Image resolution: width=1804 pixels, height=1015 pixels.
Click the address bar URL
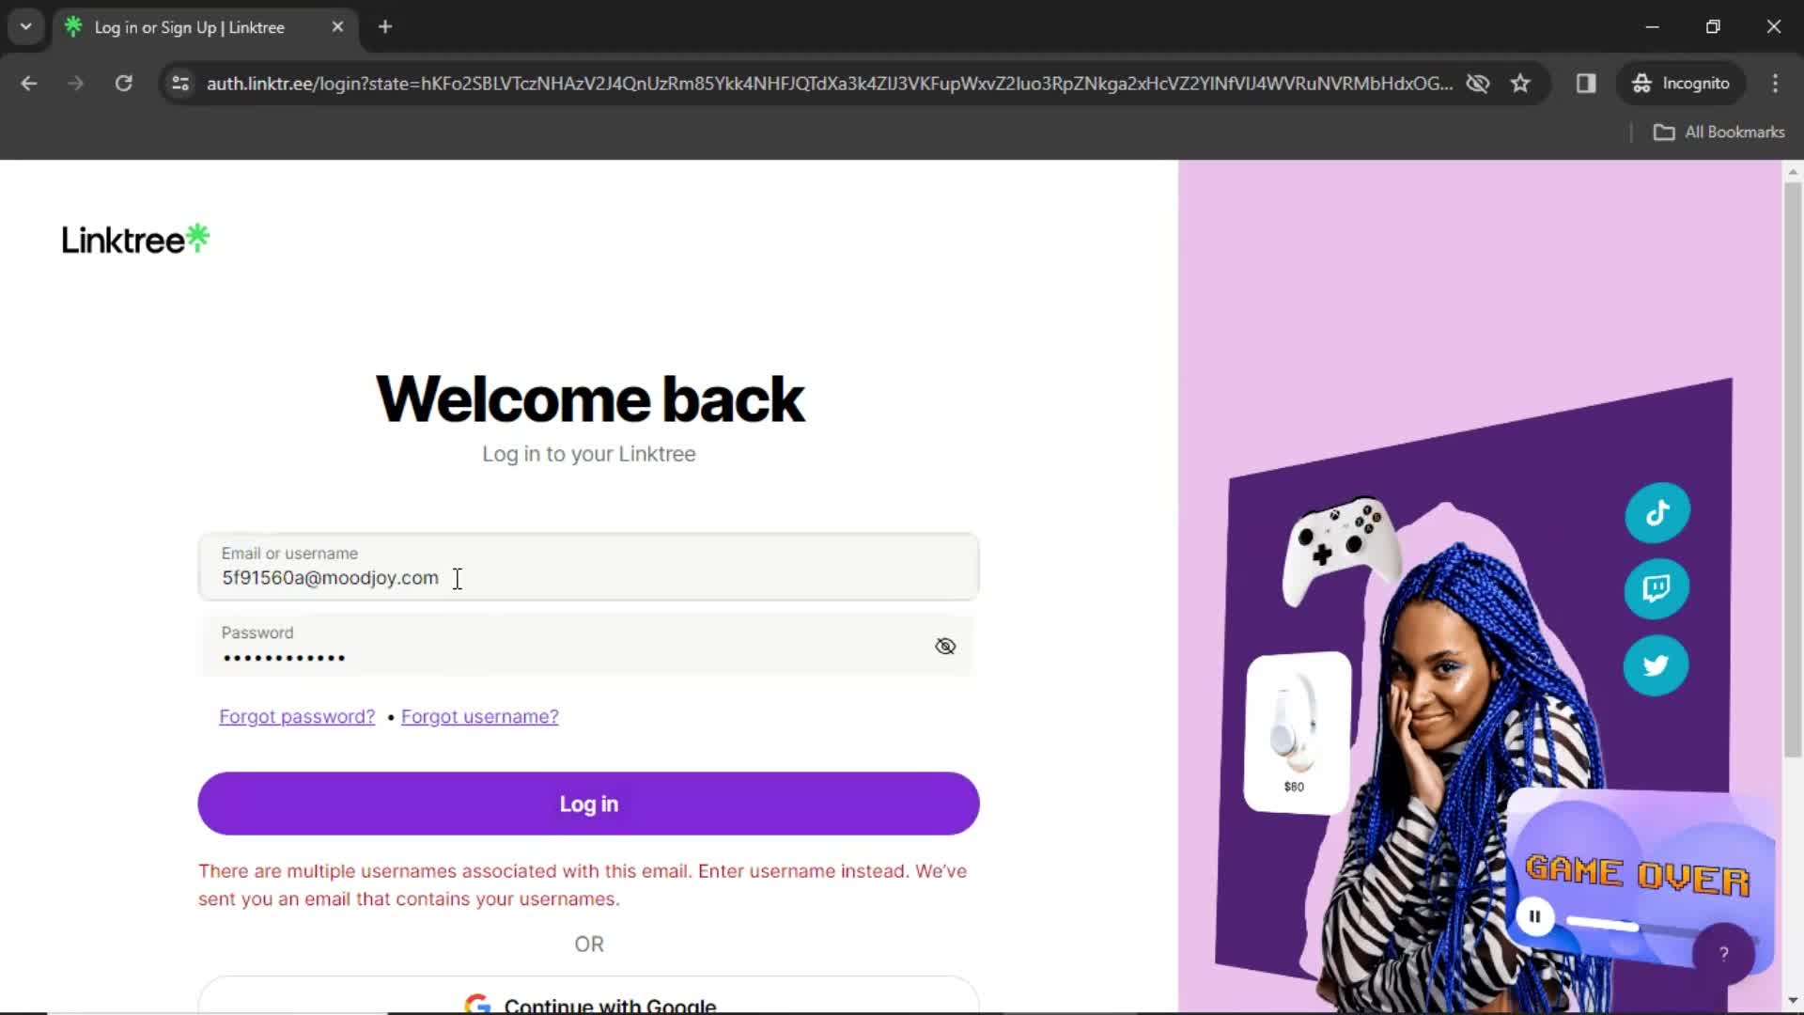[x=829, y=84]
